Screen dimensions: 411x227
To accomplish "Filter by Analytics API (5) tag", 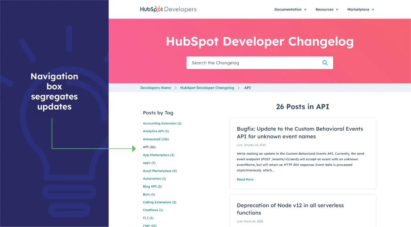I will [156, 131].
